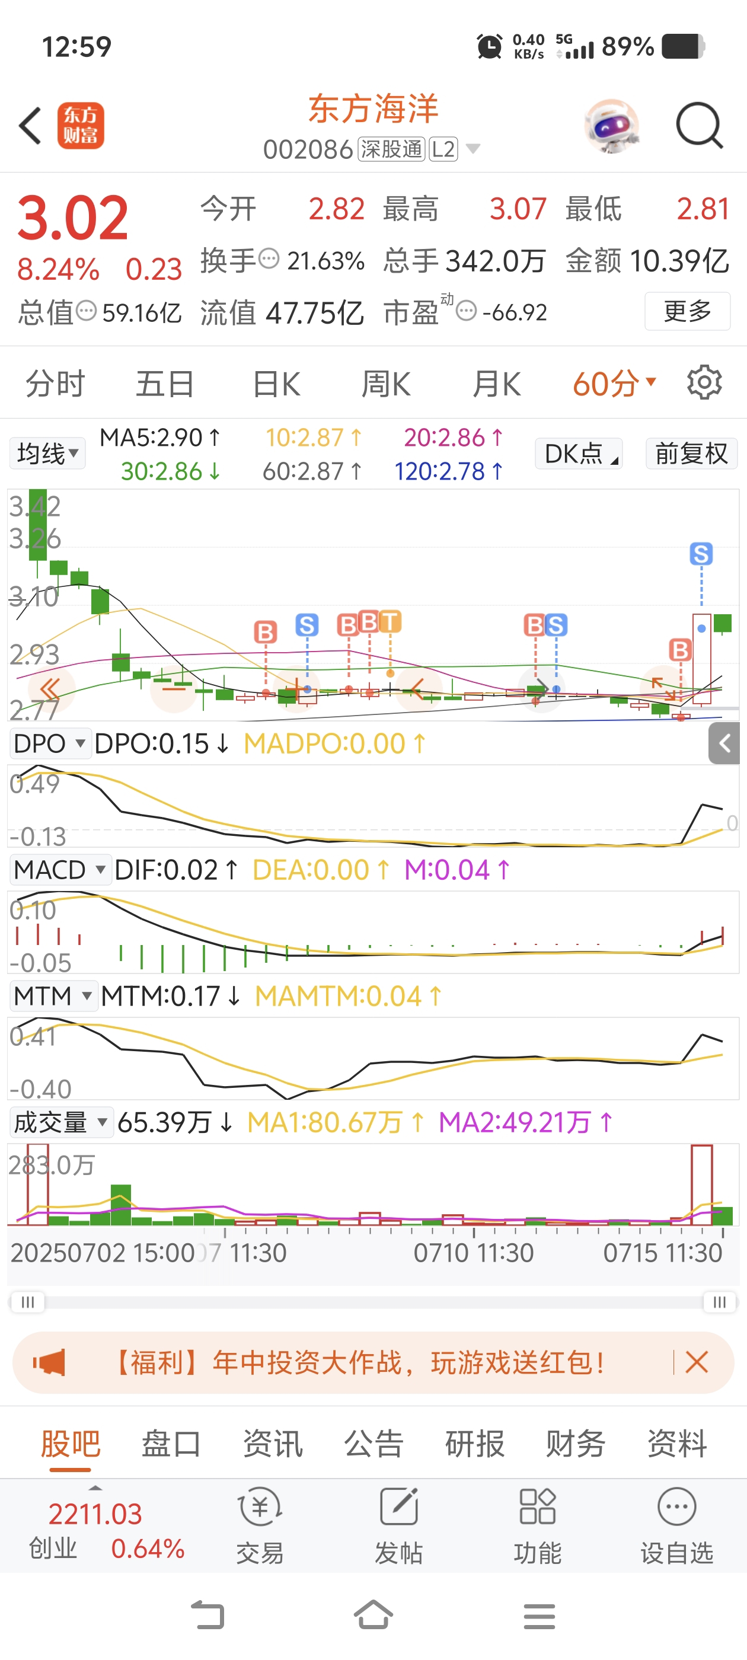Switch to 月K chart tab

[x=496, y=384]
